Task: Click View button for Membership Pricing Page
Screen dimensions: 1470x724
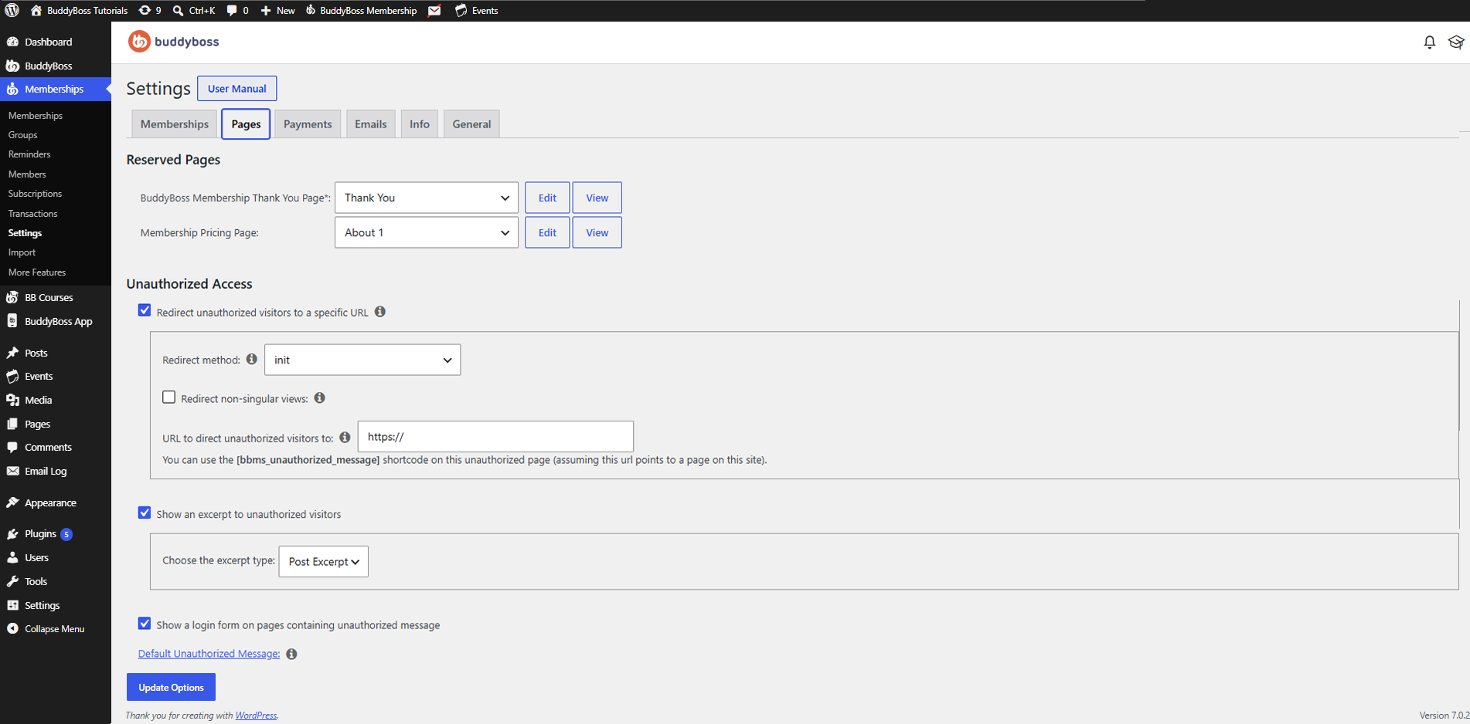Action: point(597,232)
